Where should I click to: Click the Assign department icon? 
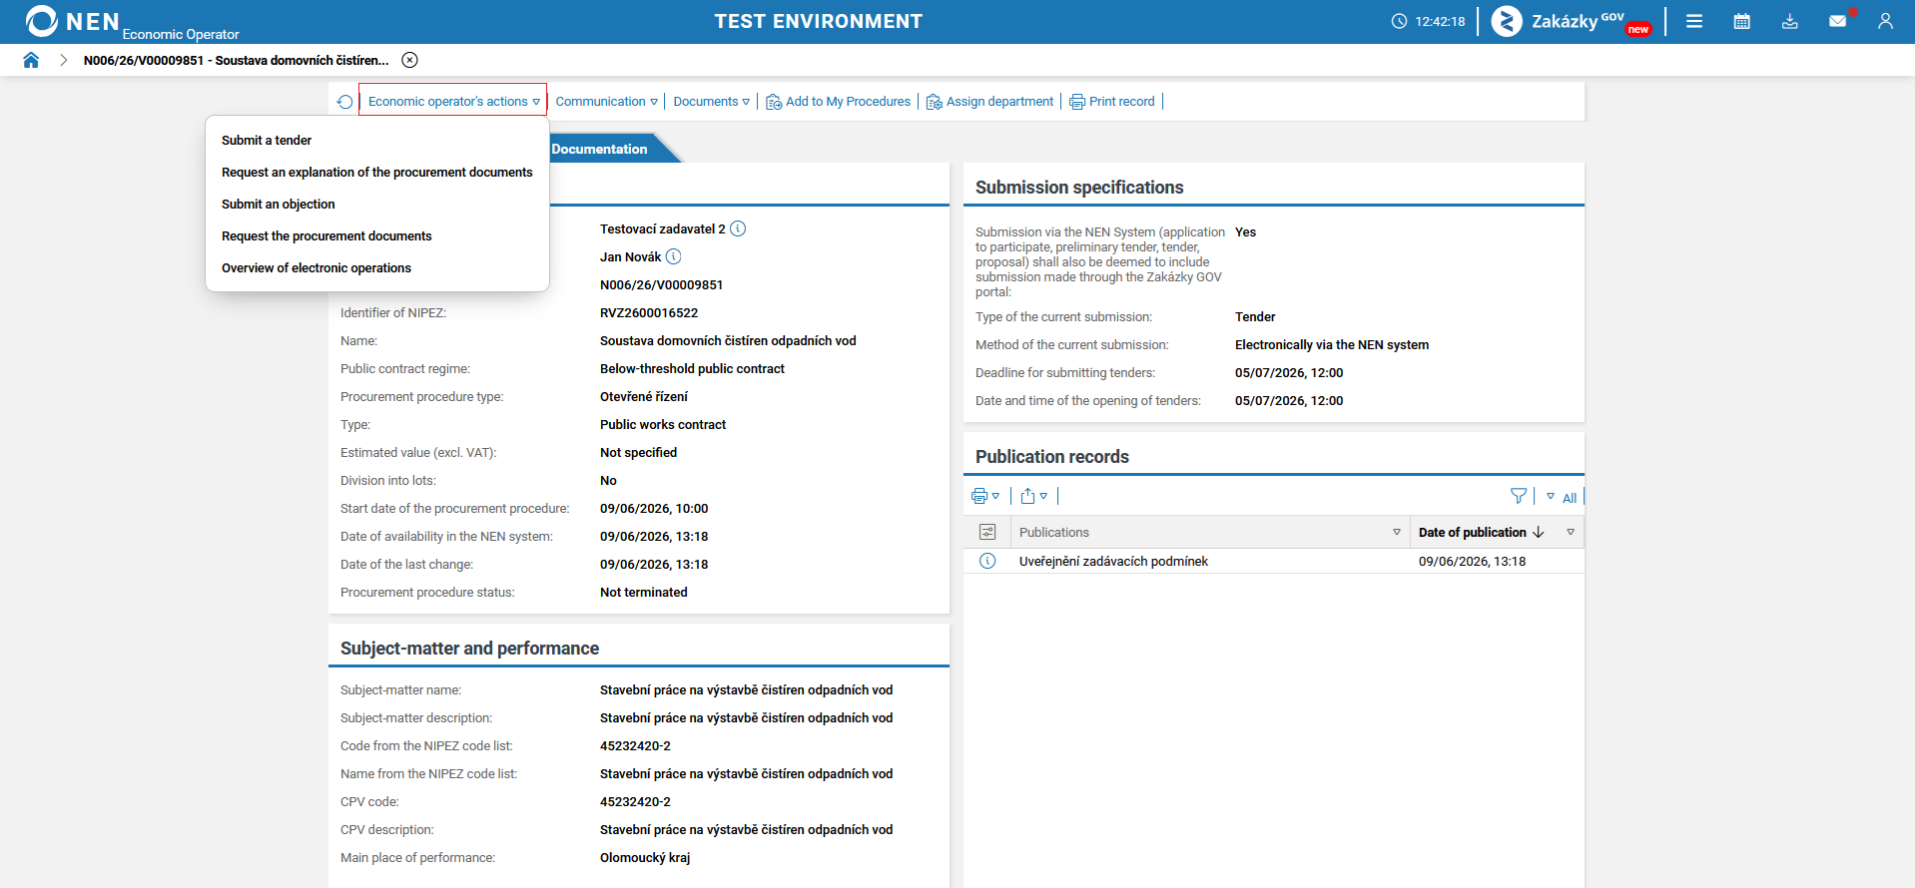(935, 102)
